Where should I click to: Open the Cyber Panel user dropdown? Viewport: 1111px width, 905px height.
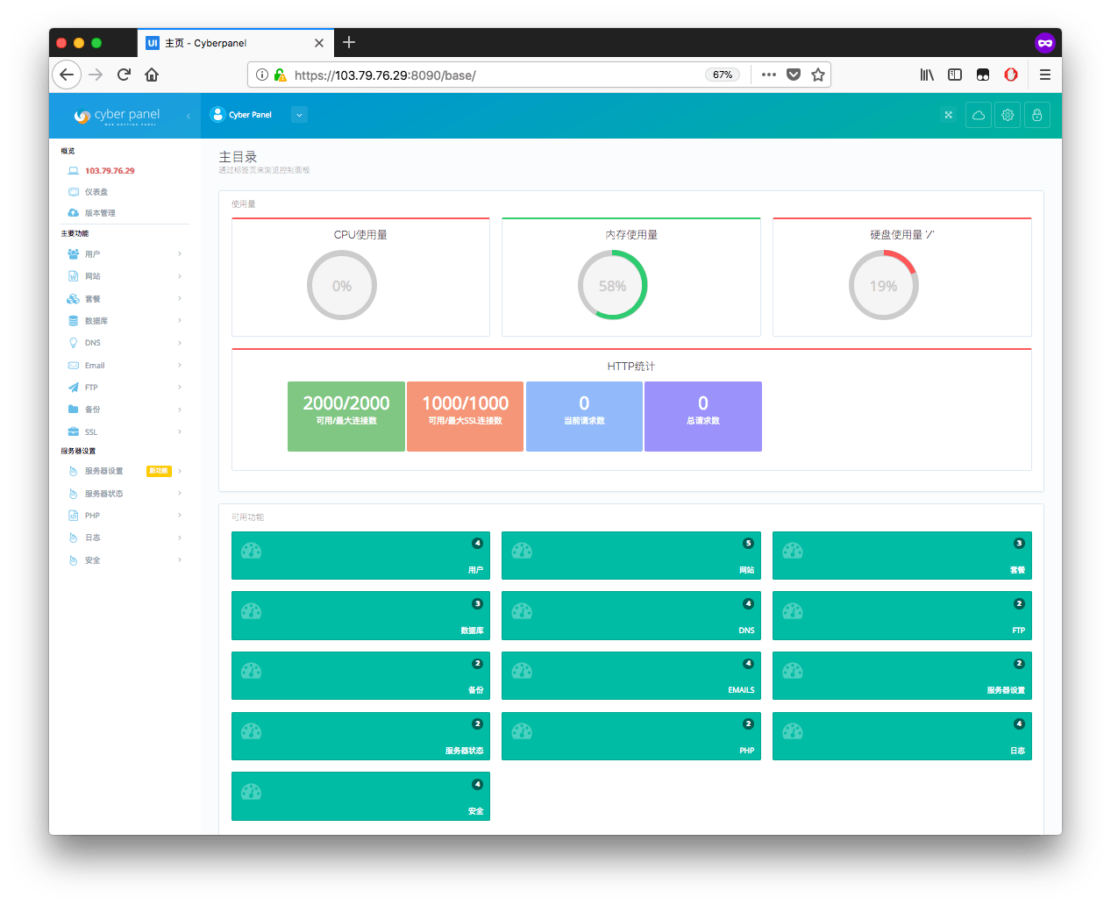tap(299, 115)
